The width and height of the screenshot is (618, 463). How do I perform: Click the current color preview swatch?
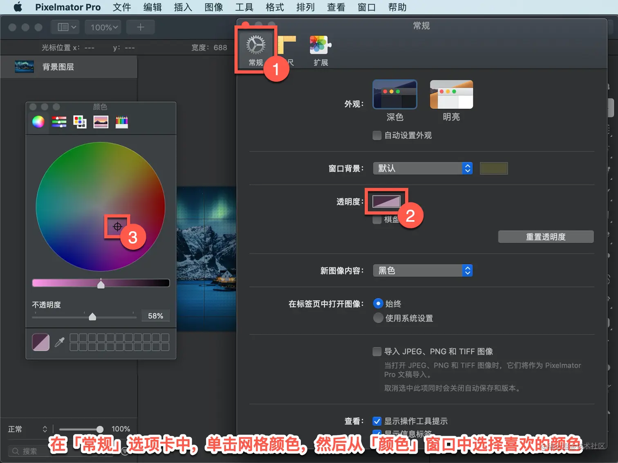point(41,342)
